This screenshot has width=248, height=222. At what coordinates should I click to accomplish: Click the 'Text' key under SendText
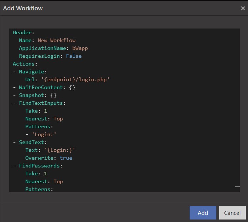click(31, 150)
